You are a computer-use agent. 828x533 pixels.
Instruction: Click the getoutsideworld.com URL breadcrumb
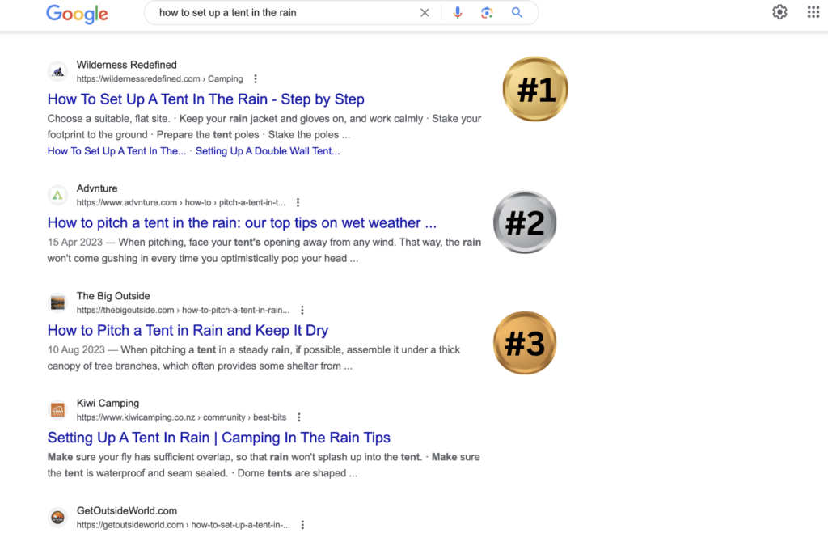[x=184, y=525]
